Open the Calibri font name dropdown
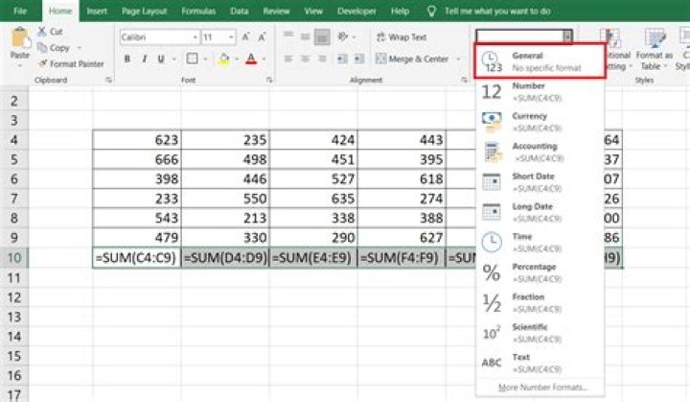Screen dimensions: 690x402 coord(195,37)
